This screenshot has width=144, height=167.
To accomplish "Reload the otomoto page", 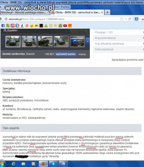I will 129,19.
